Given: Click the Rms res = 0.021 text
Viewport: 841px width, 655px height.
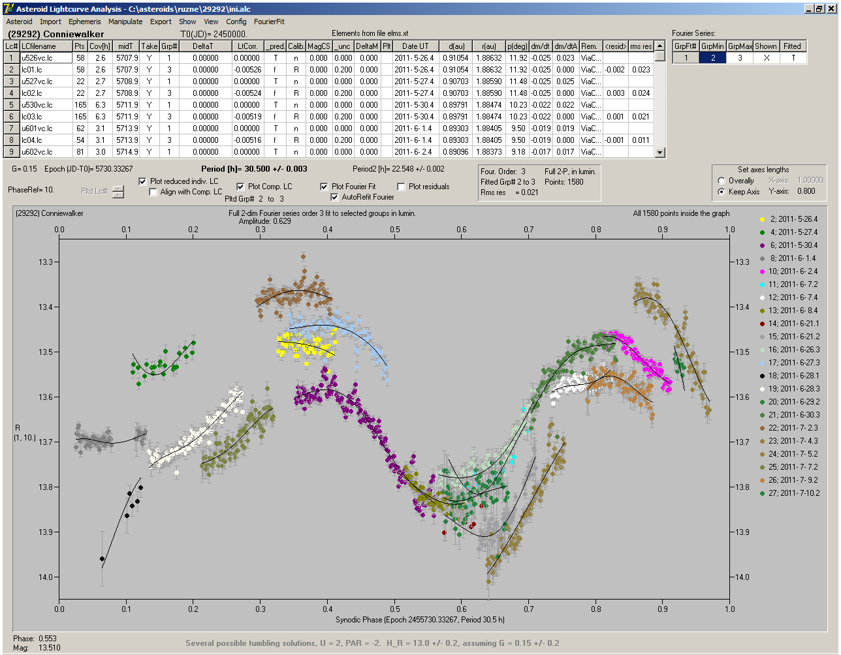Looking at the screenshot, I should click(509, 192).
